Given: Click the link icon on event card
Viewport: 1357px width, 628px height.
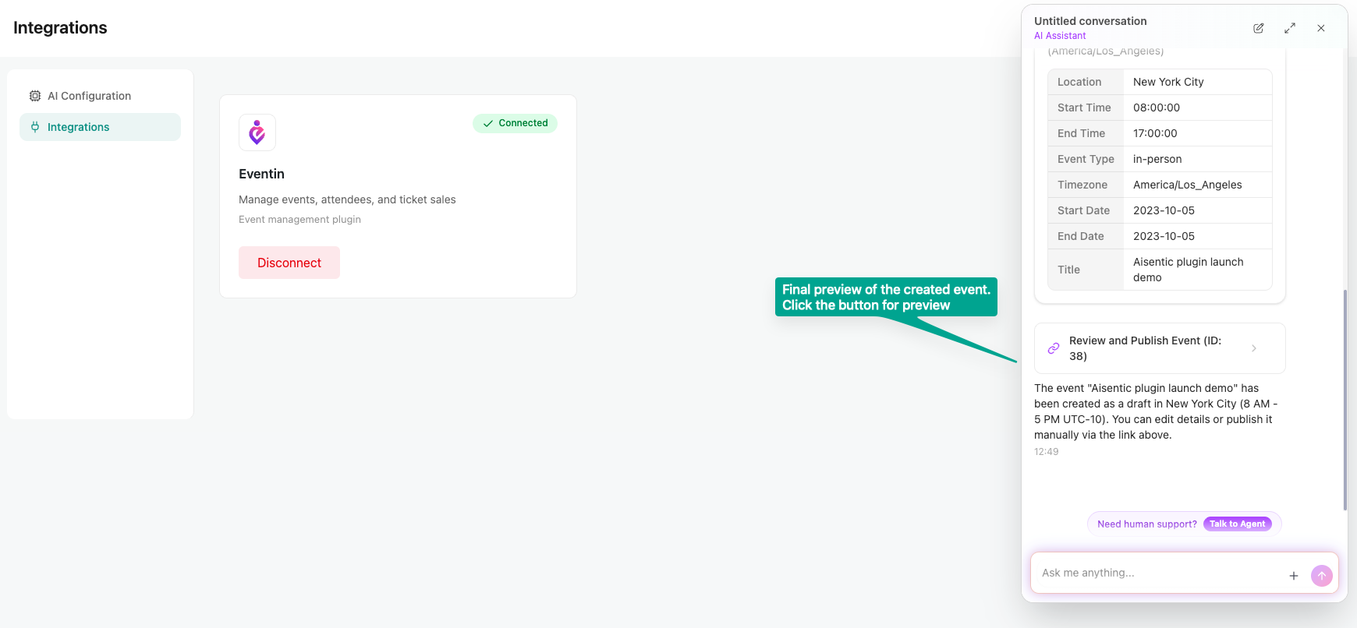Looking at the screenshot, I should (1054, 348).
